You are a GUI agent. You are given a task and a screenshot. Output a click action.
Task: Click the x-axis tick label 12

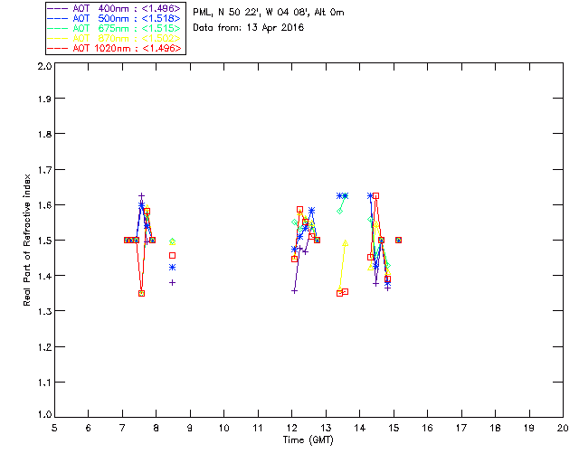pos(291,428)
